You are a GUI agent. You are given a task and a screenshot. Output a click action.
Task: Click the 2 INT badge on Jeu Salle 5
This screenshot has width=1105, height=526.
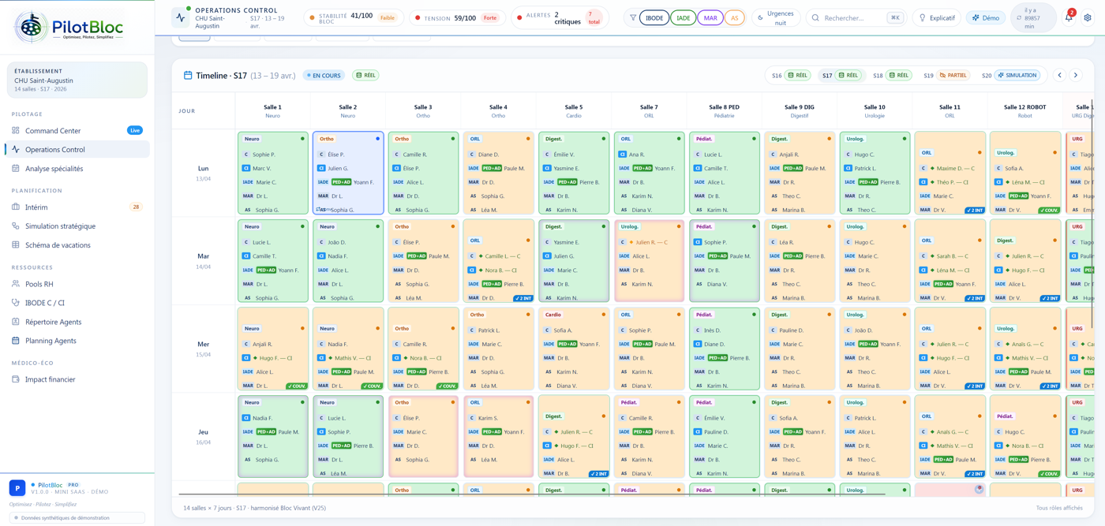[x=598, y=474]
